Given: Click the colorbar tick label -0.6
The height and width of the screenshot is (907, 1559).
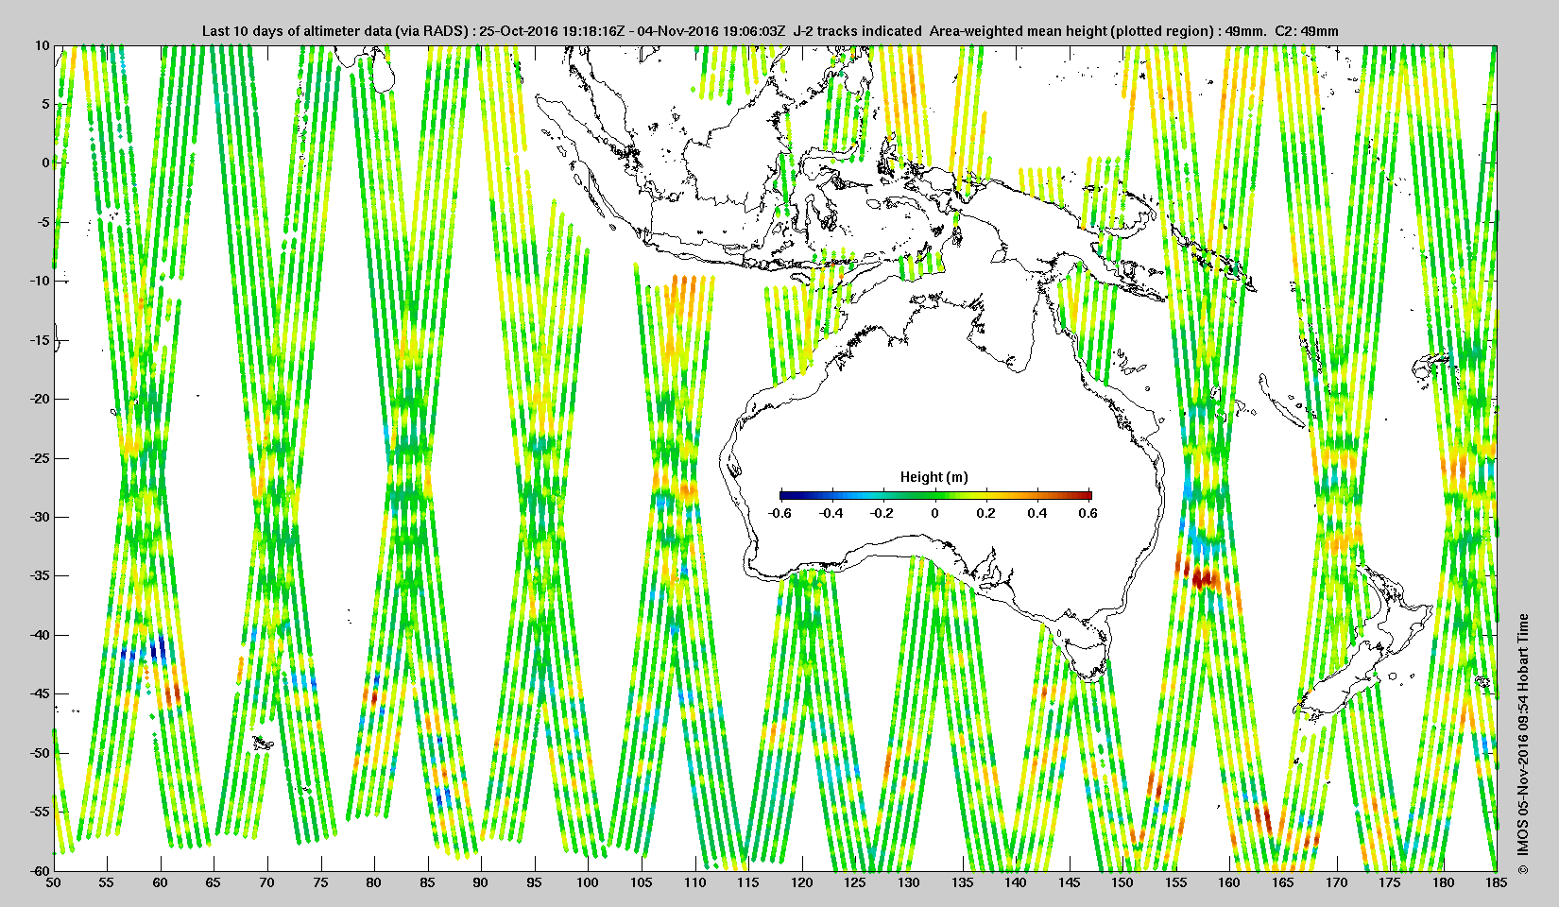Looking at the screenshot, I should tap(779, 514).
